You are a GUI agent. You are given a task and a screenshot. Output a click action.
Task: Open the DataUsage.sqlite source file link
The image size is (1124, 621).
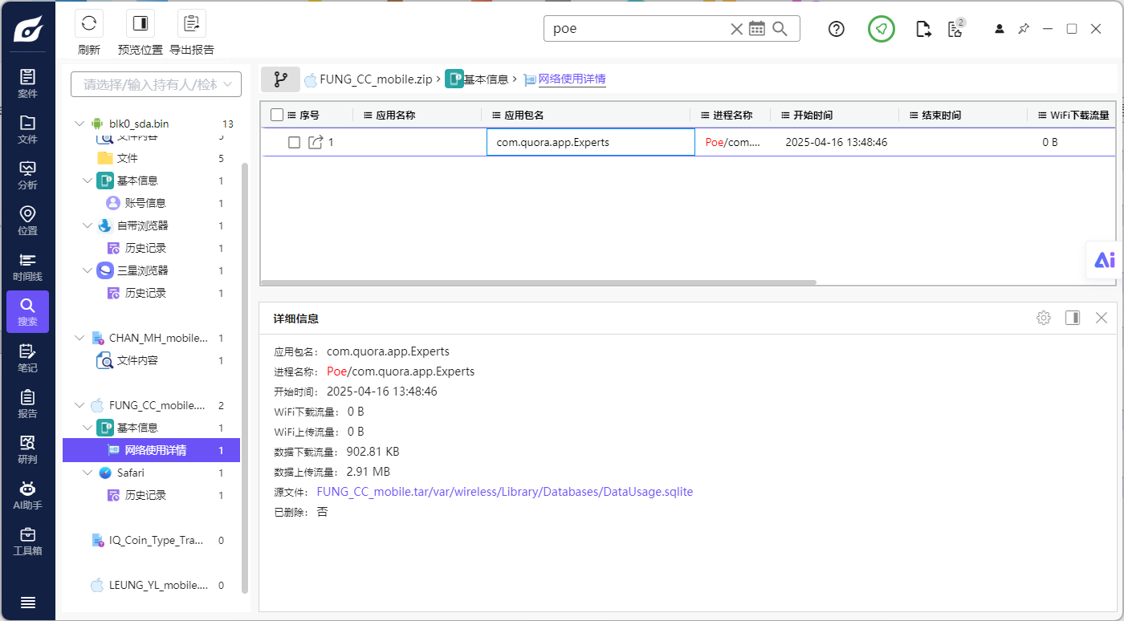505,492
